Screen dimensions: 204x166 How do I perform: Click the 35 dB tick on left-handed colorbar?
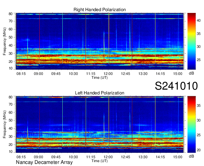tap(199, 106)
